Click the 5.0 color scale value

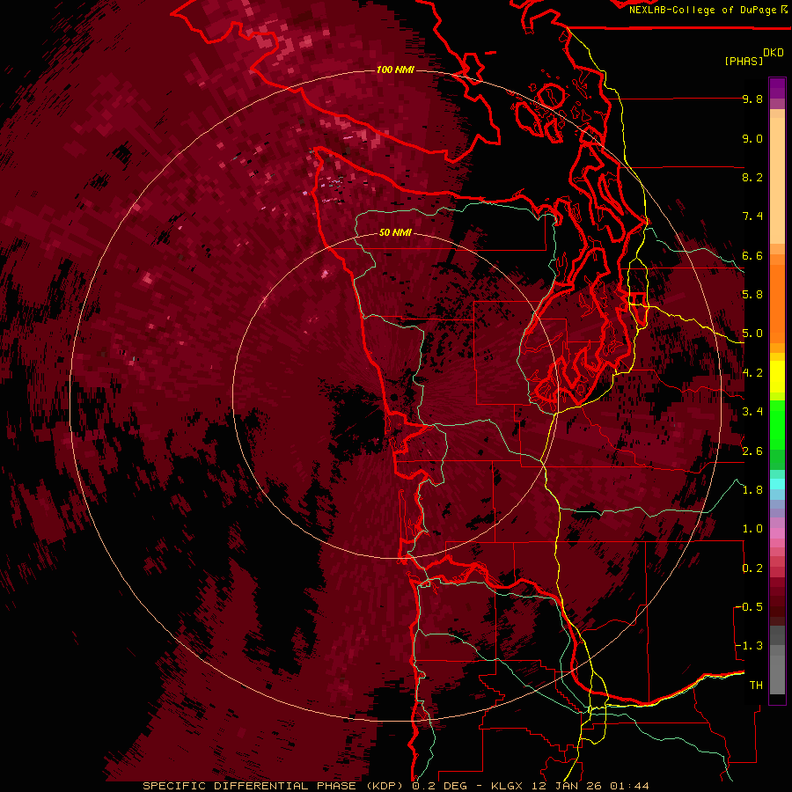tap(752, 334)
